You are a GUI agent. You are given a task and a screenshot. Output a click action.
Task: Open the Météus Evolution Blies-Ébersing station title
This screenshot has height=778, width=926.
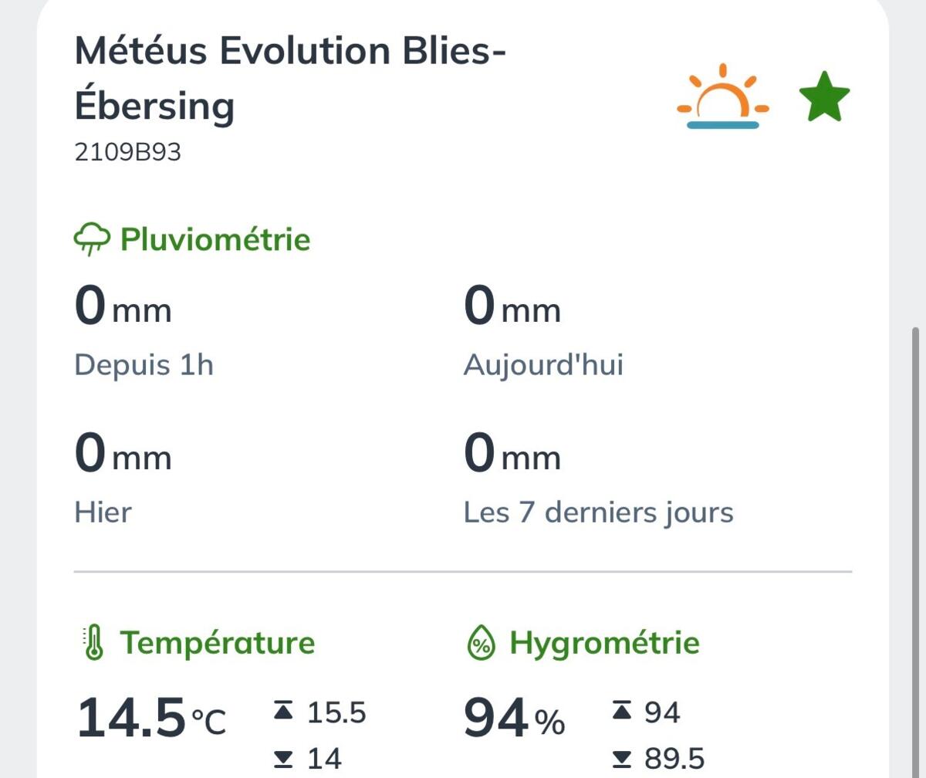(x=290, y=78)
